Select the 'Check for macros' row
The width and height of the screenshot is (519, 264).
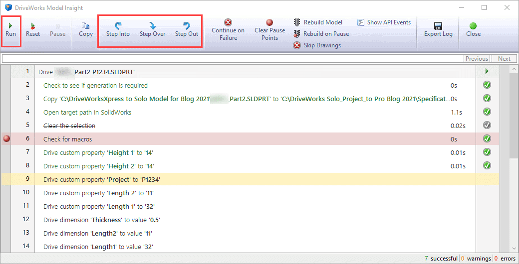coord(255,139)
